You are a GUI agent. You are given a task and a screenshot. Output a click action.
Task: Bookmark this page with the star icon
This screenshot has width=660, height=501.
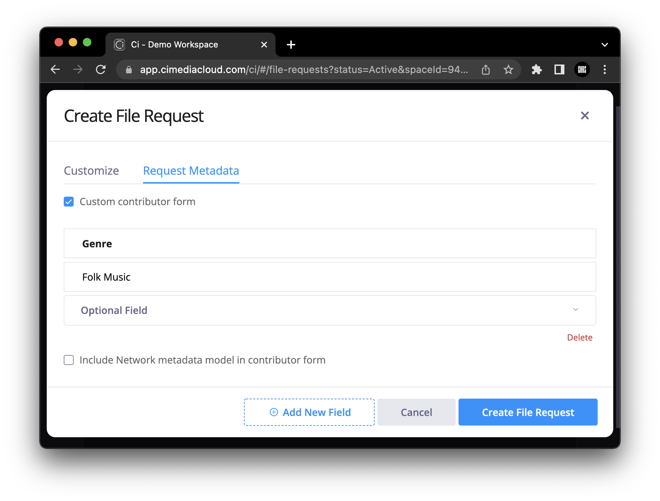[x=508, y=69]
